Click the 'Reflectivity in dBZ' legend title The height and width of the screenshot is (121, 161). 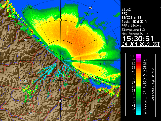pyautogui.click(x=153, y=85)
